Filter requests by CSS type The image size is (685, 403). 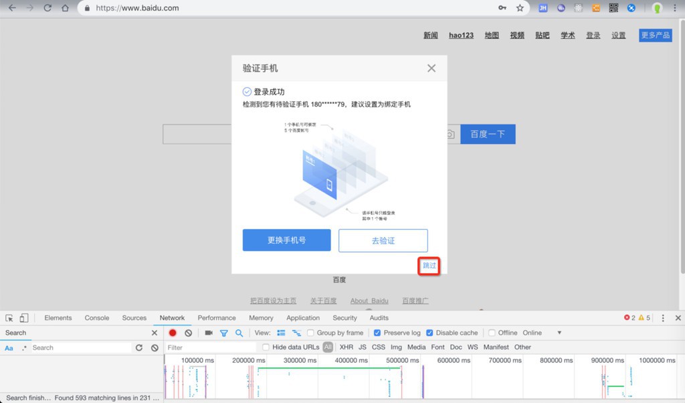pos(379,347)
